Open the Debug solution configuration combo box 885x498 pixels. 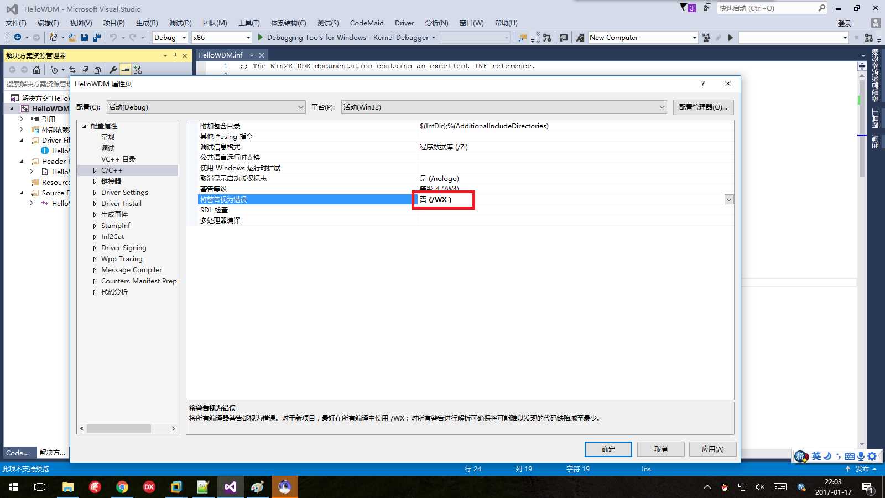pos(170,37)
